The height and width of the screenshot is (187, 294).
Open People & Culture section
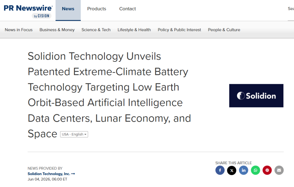224,30
